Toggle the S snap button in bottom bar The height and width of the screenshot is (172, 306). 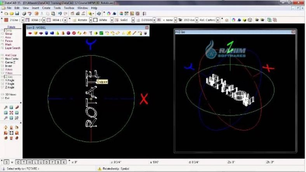(6, 162)
